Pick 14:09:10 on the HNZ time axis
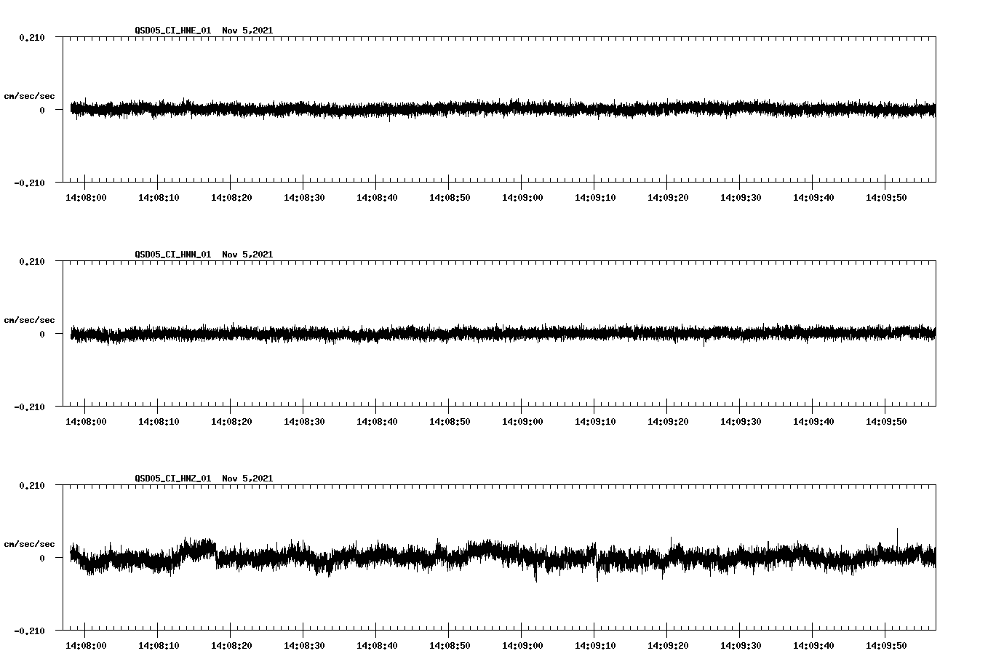Image resolution: width=988 pixels, height=672 pixels. (595, 646)
